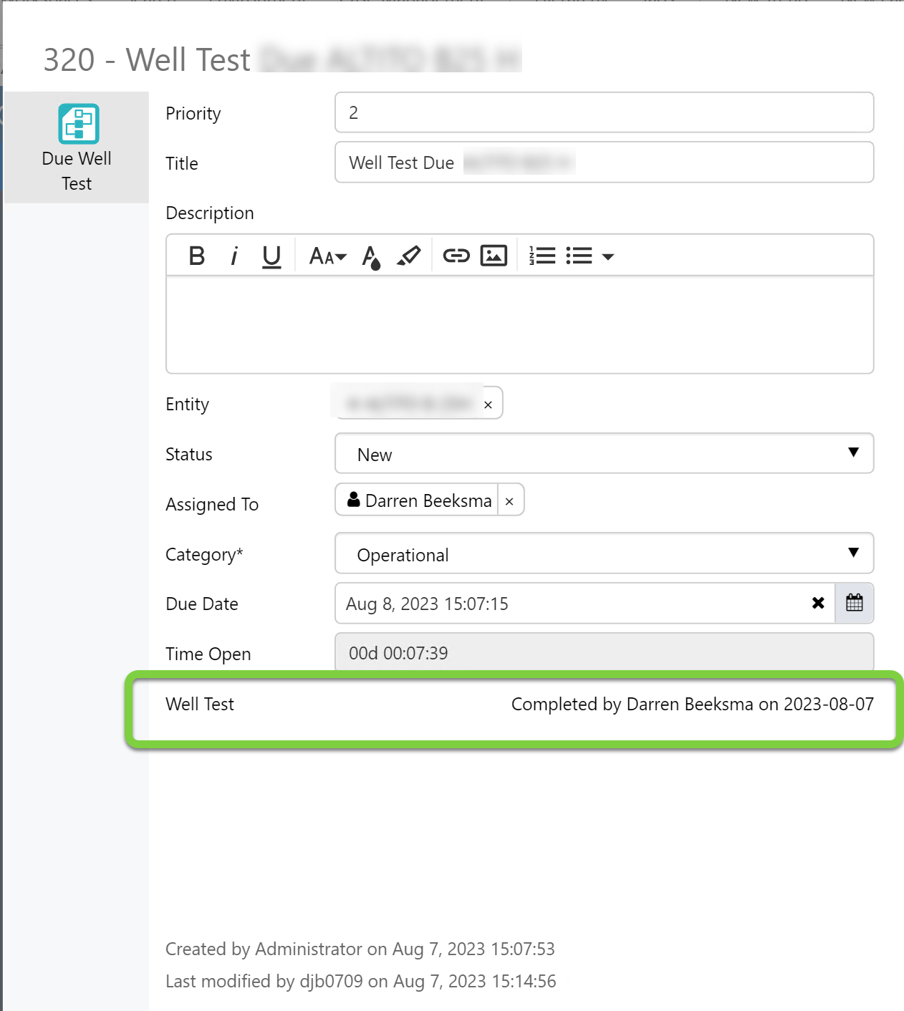Open the Due Date calendar picker
The image size is (904, 1011).
(854, 603)
